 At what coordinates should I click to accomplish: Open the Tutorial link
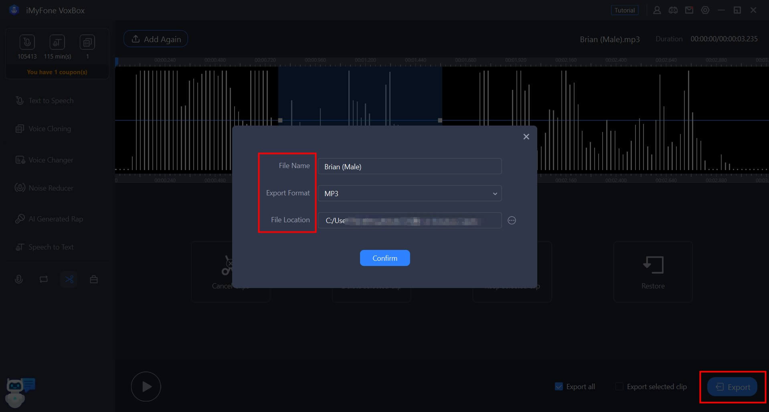(624, 10)
